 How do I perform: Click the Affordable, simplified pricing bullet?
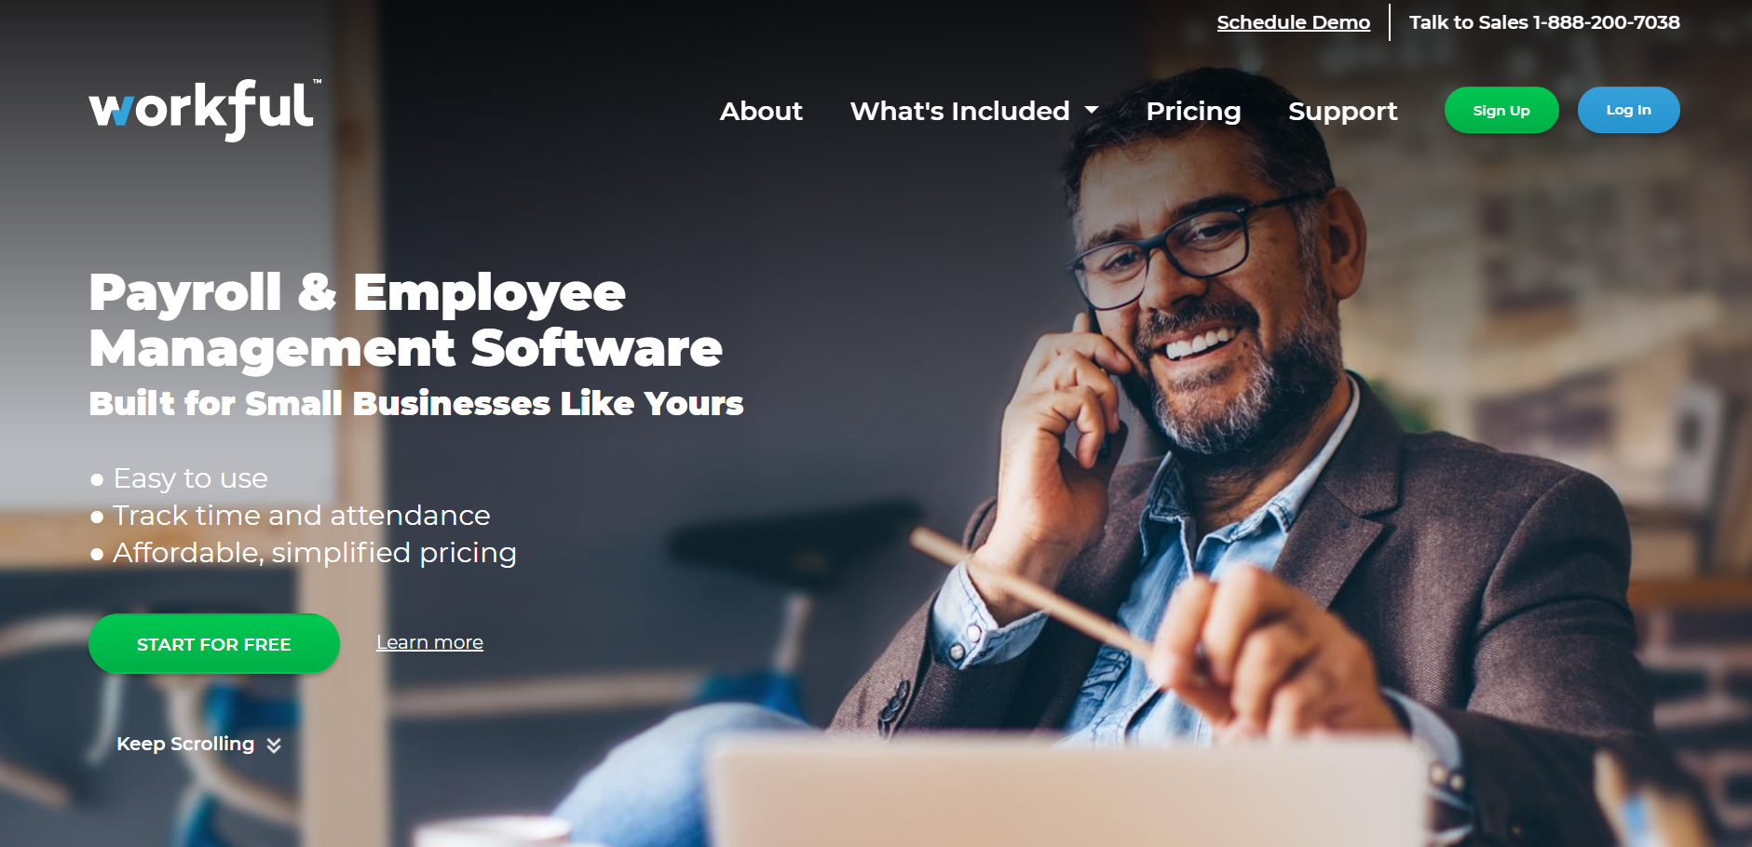(x=303, y=553)
